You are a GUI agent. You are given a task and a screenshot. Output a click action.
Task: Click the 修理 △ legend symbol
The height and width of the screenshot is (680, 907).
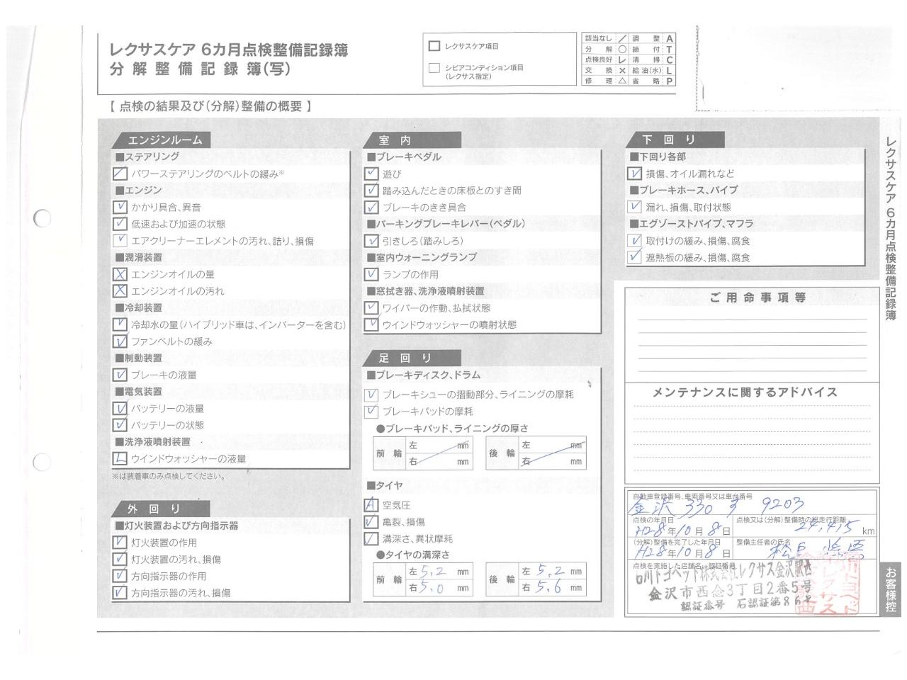[x=621, y=81]
